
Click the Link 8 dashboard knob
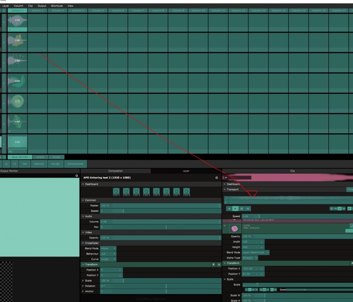click(186, 191)
